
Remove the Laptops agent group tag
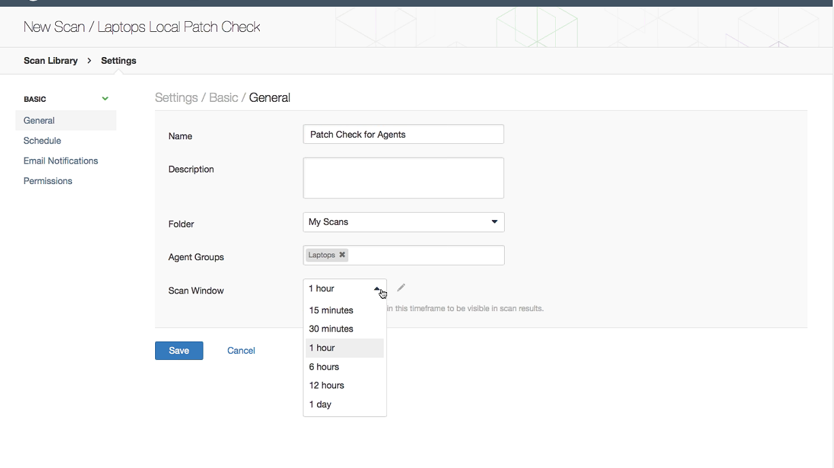[342, 255]
